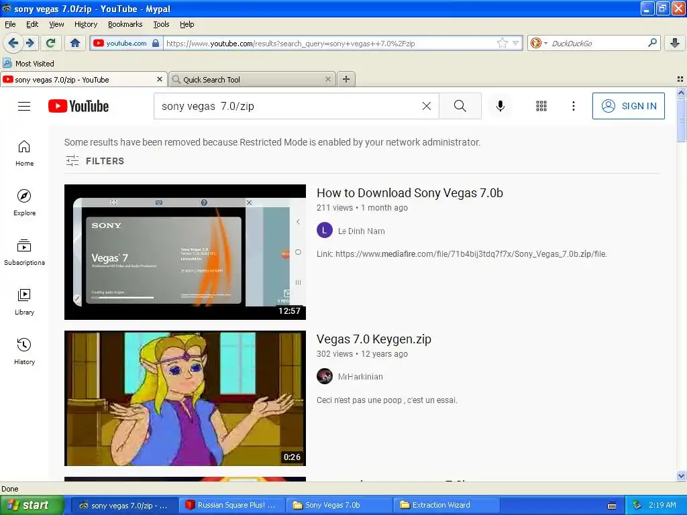
Task: Submit search with the magnifier button
Action: tap(460, 106)
